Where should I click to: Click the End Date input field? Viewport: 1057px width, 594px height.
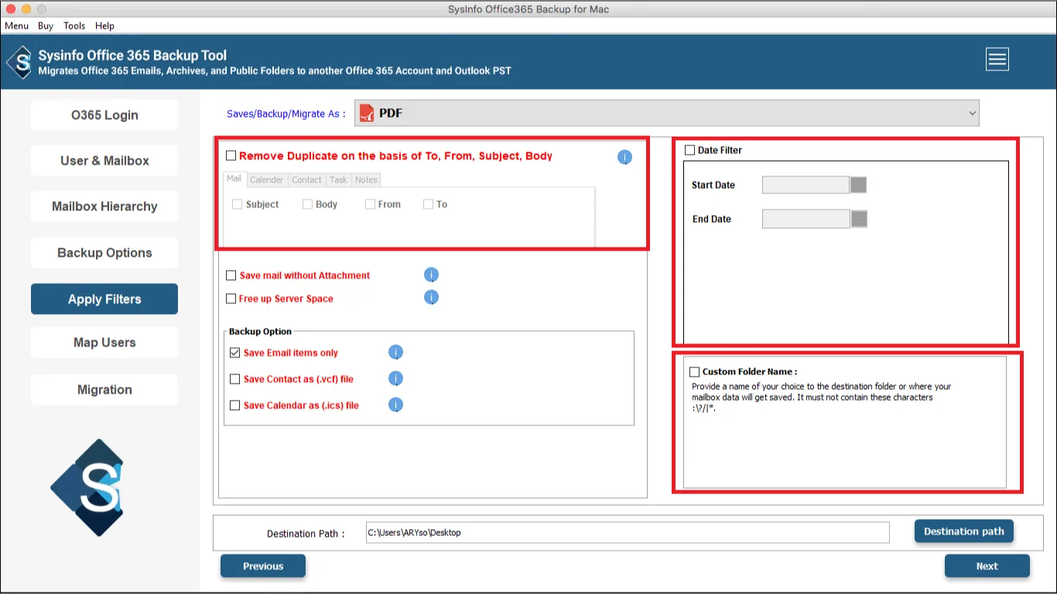tap(806, 219)
